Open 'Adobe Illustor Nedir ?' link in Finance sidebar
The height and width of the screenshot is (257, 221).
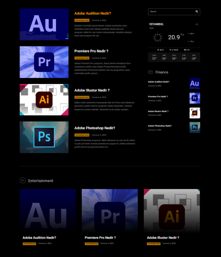coord(158,111)
